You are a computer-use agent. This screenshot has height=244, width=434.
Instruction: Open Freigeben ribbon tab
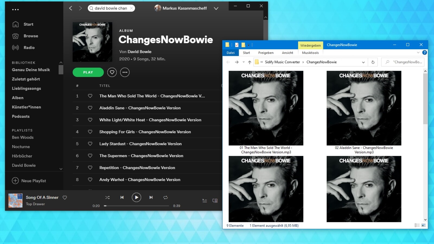pos(266,53)
